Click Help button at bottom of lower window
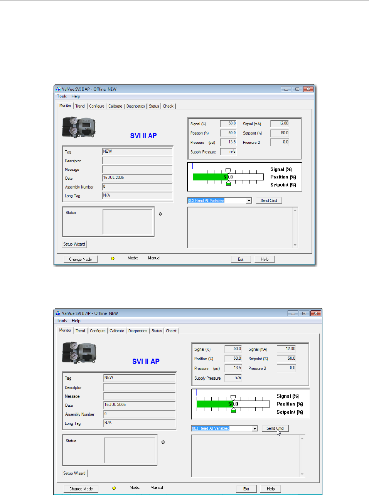This screenshot has width=369, height=495. coord(271,489)
